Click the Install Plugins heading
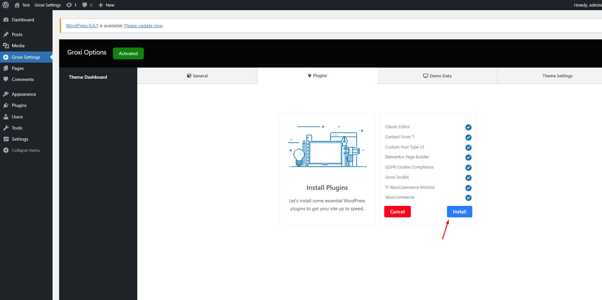The width and height of the screenshot is (602, 300). pyautogui.click(x=327, y=188)
